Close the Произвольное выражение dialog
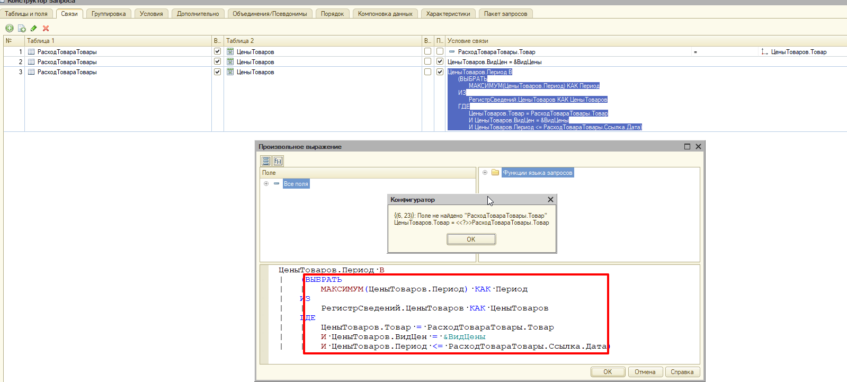The width and height of the screenshot is (847, 382). 698,146
